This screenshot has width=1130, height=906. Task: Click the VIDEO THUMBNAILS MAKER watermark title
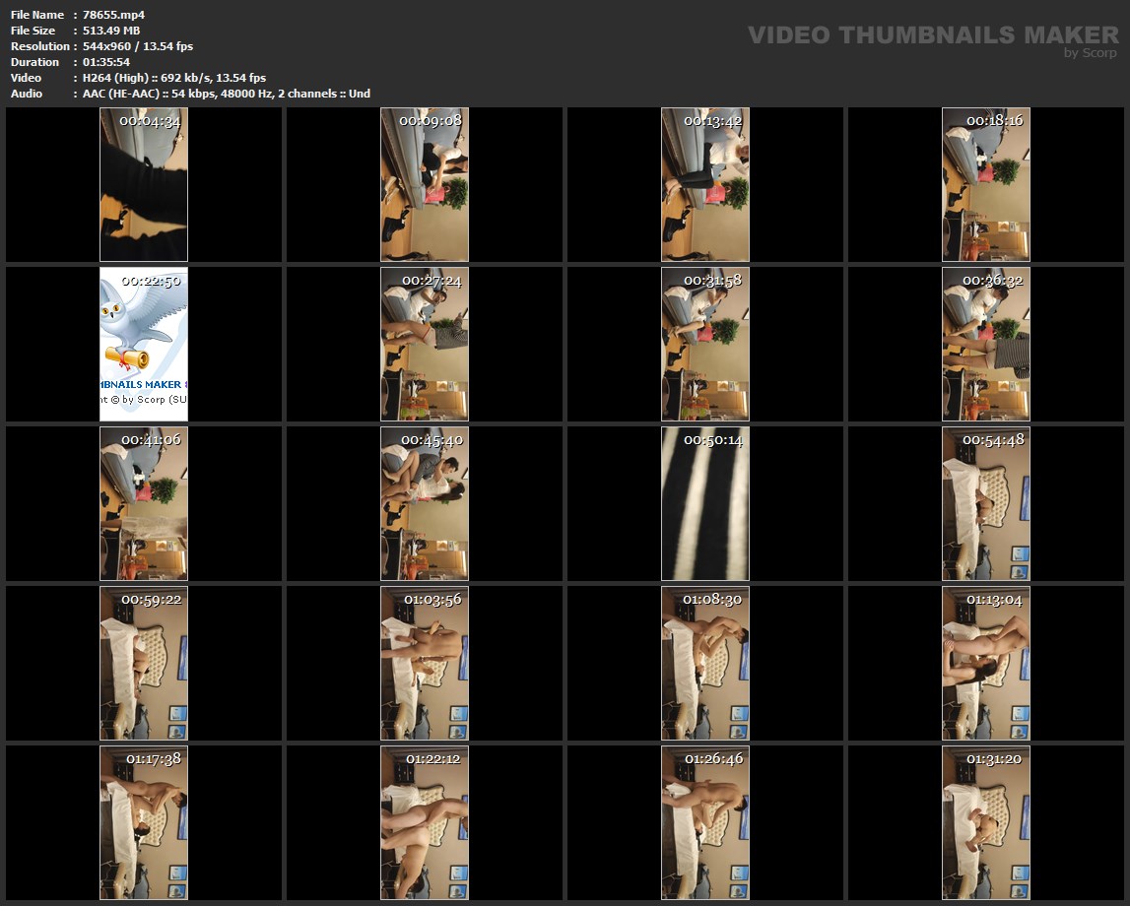point(932,35)
